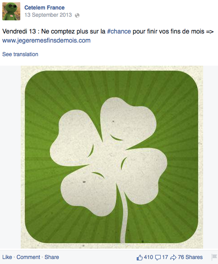Click See translation

[20, 54]
